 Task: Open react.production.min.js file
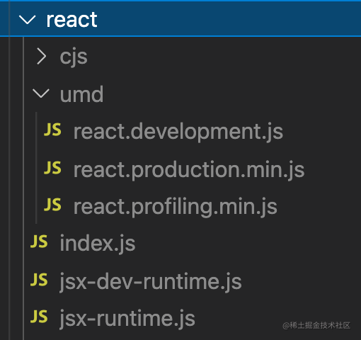[189, 170]
